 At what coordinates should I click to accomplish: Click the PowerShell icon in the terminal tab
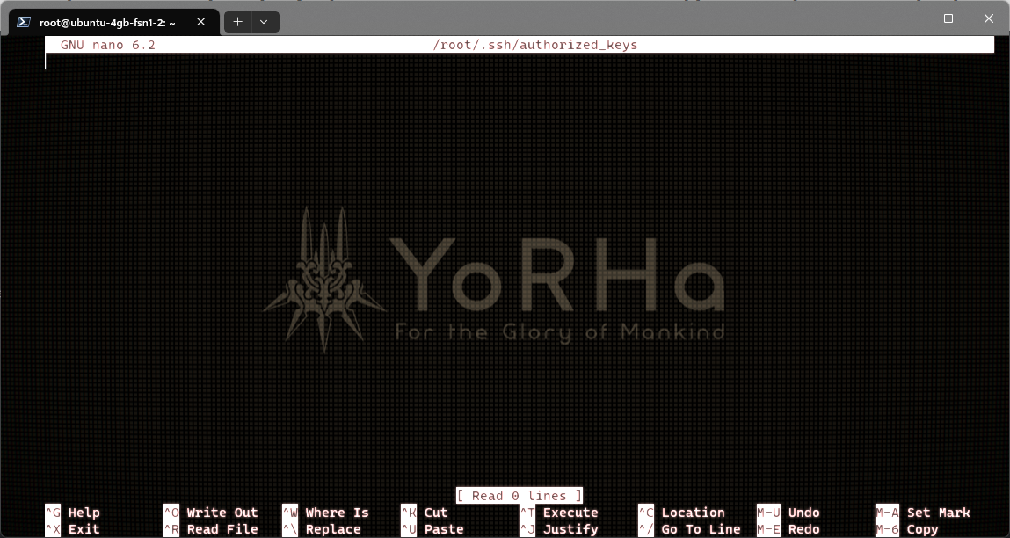point(25,22)
